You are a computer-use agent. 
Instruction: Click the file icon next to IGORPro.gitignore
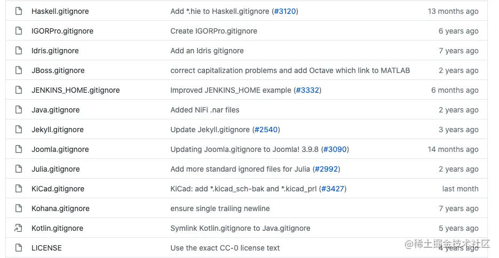pyautogui.click(x=19, y=31)
